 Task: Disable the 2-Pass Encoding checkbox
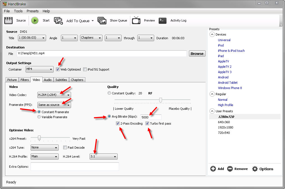click(118, 123)
